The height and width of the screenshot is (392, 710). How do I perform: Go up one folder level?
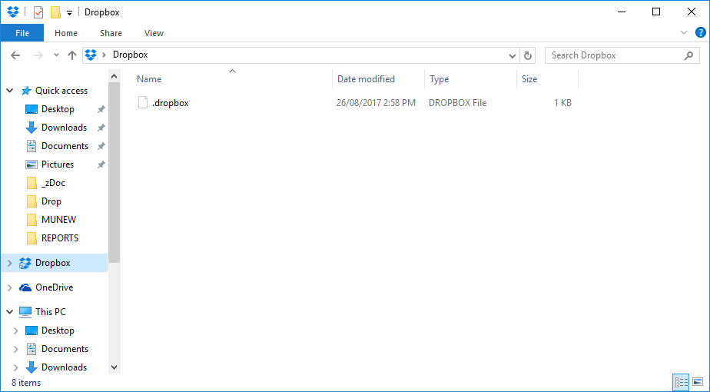click(71, 55)
